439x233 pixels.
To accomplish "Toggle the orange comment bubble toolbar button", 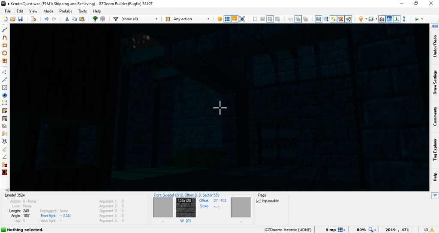I will [x=235, y=19].
